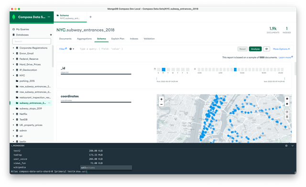Click the edit layers tool on map
Screen dimensions: 306x187
pyautogui.click(x=287, y=112)
